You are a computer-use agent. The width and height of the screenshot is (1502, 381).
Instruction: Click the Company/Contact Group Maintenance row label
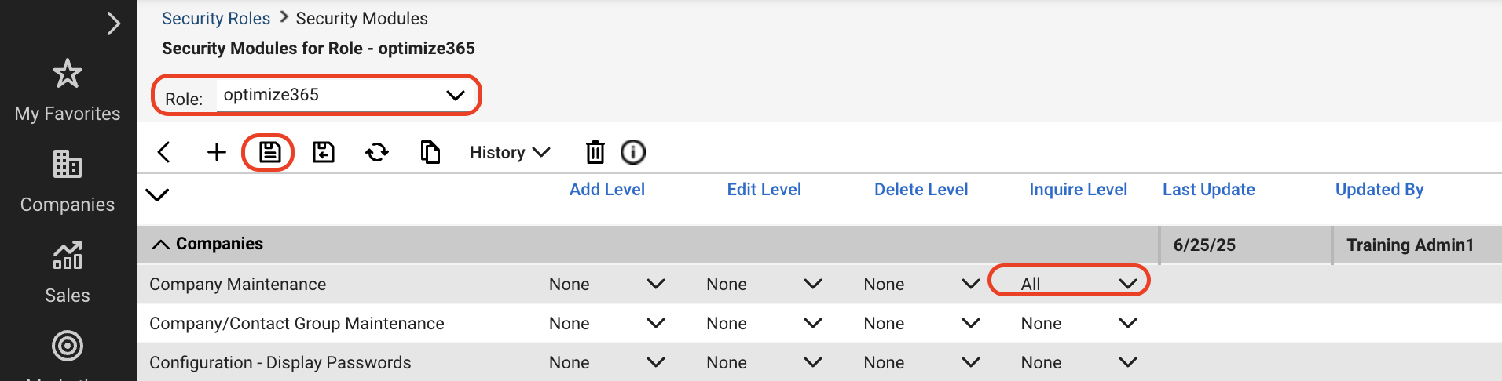tap(297, 323)
